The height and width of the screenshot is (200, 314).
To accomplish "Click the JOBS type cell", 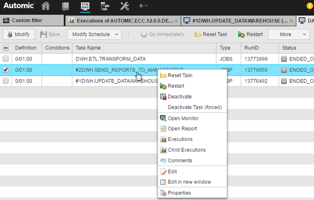I will 229,59.
